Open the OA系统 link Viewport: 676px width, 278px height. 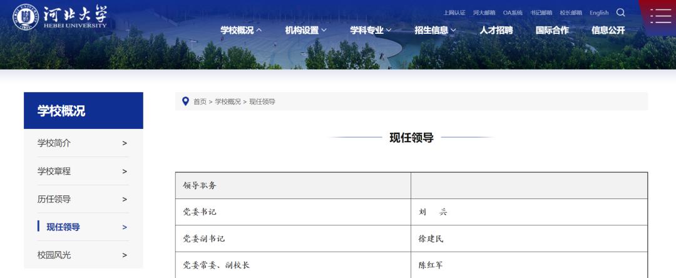pos(513,13)
